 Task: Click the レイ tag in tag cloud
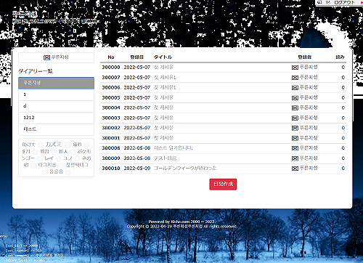click(49, 158)
